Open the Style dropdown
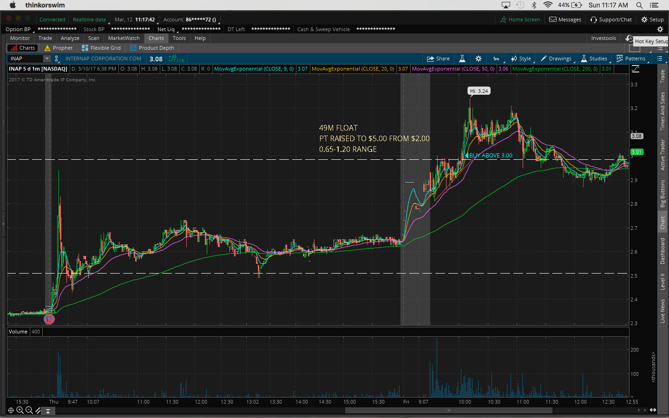 click(521, 59)
